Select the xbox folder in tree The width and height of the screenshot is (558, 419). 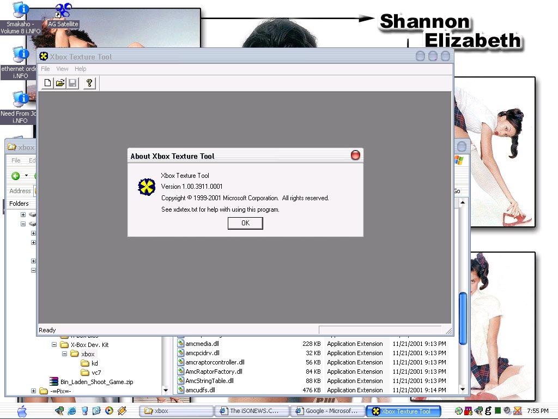coord(88,354)
